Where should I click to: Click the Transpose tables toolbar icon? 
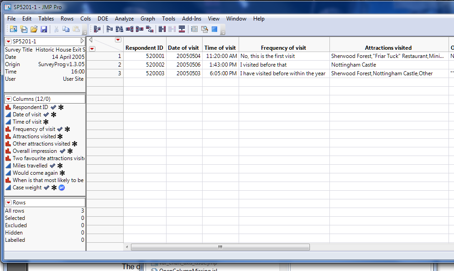pyautogui.click(x=150, y=29)
